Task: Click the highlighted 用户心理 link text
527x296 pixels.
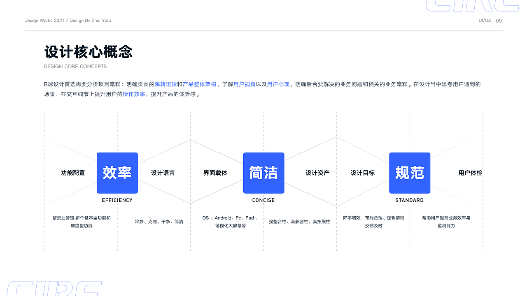Action: 278,84
